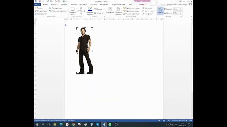Click Восстановить рисунок (Reset picture)
This screenshot has height=127, width=227.
[x=58, y=11]
